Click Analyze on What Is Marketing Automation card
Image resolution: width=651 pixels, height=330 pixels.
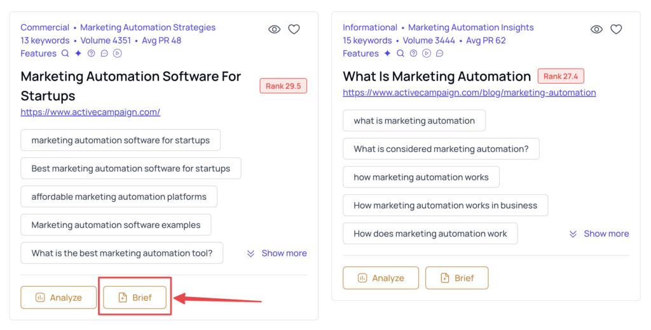click(x=381, y=278)
